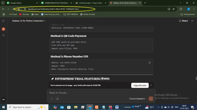
Task: Click the Share button
Action: [183, 21]
